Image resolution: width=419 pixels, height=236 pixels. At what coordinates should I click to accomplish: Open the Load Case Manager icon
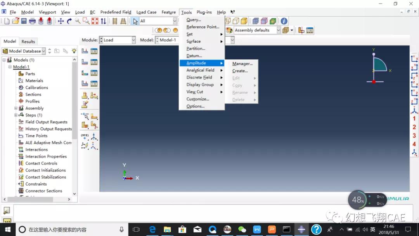(x=94, y=84)
